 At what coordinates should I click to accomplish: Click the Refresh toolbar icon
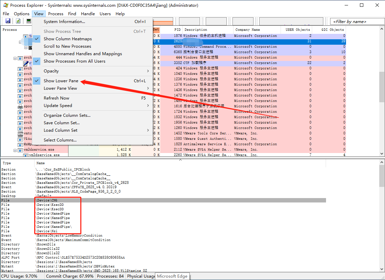click(x=18, y=21)
